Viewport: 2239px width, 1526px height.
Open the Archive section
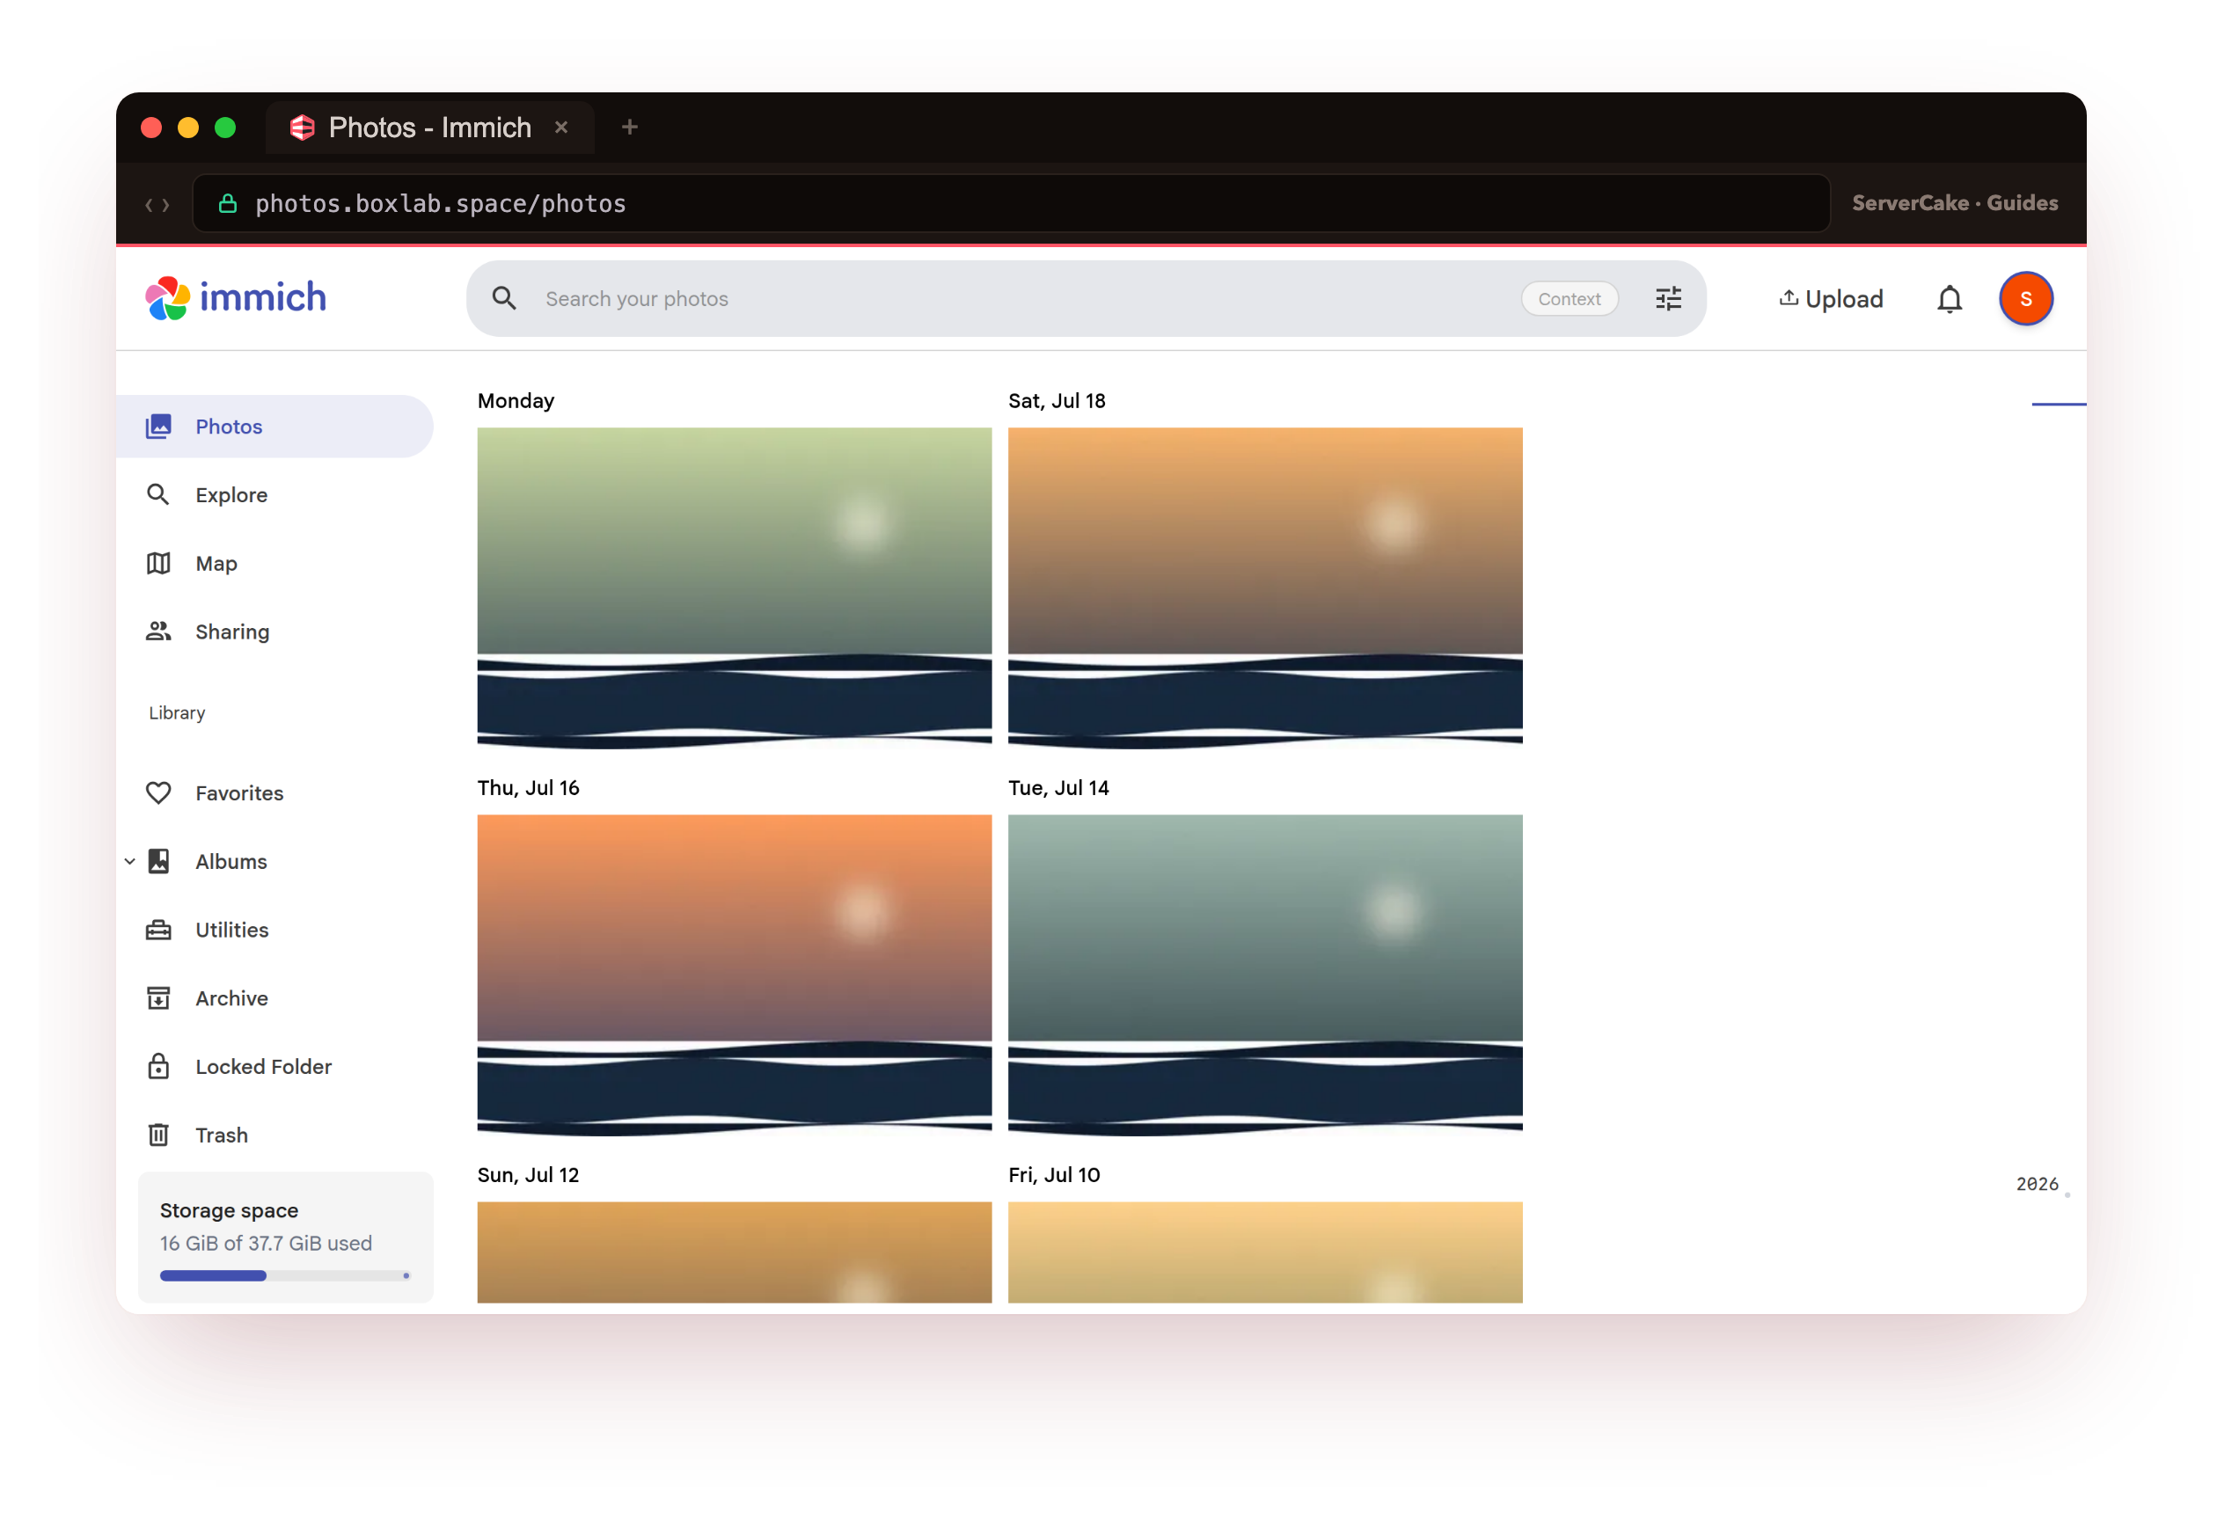[274, 998]
